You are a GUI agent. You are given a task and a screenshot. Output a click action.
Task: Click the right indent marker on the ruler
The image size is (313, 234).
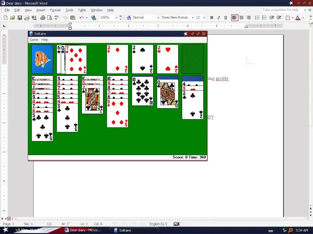[x=246, y=27]
